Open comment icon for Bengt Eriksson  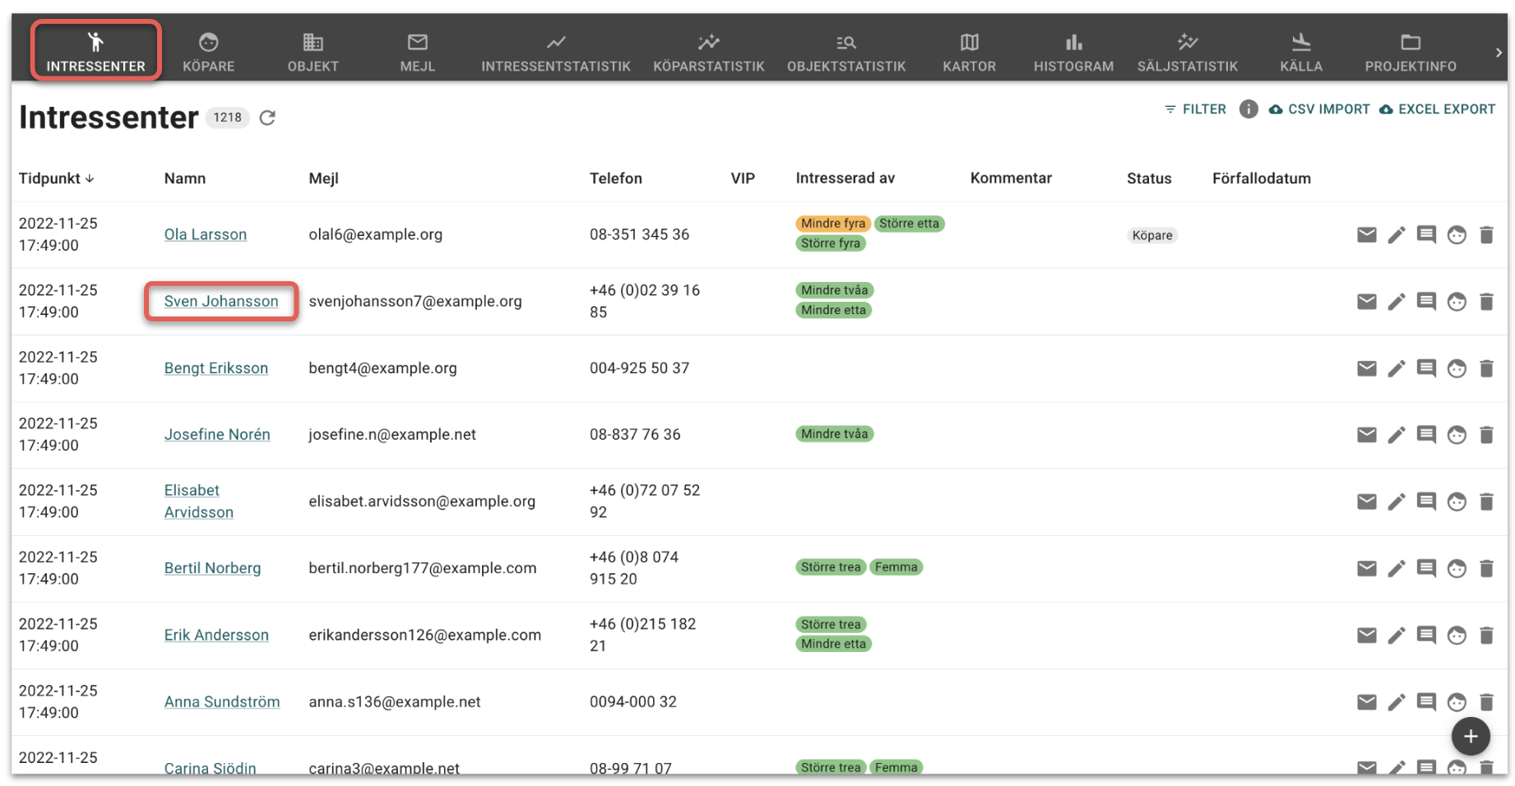pyautogui.click(x=1426, y=368)
